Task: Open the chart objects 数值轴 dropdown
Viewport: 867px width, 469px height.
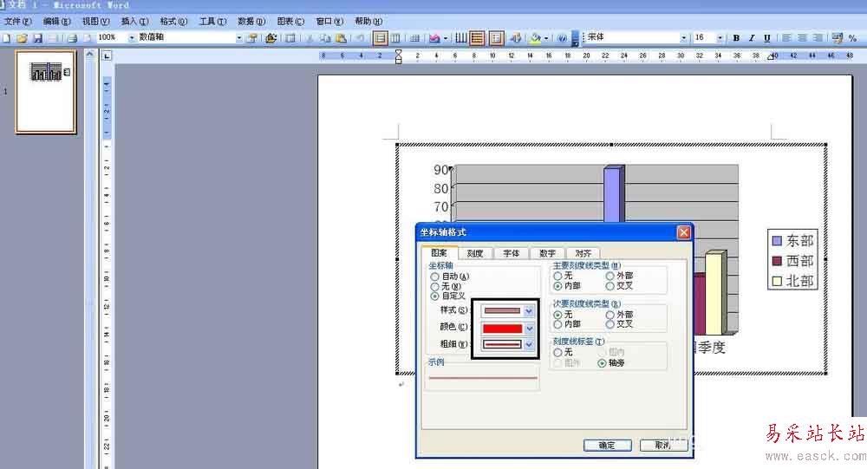Action: coord(239,37)
